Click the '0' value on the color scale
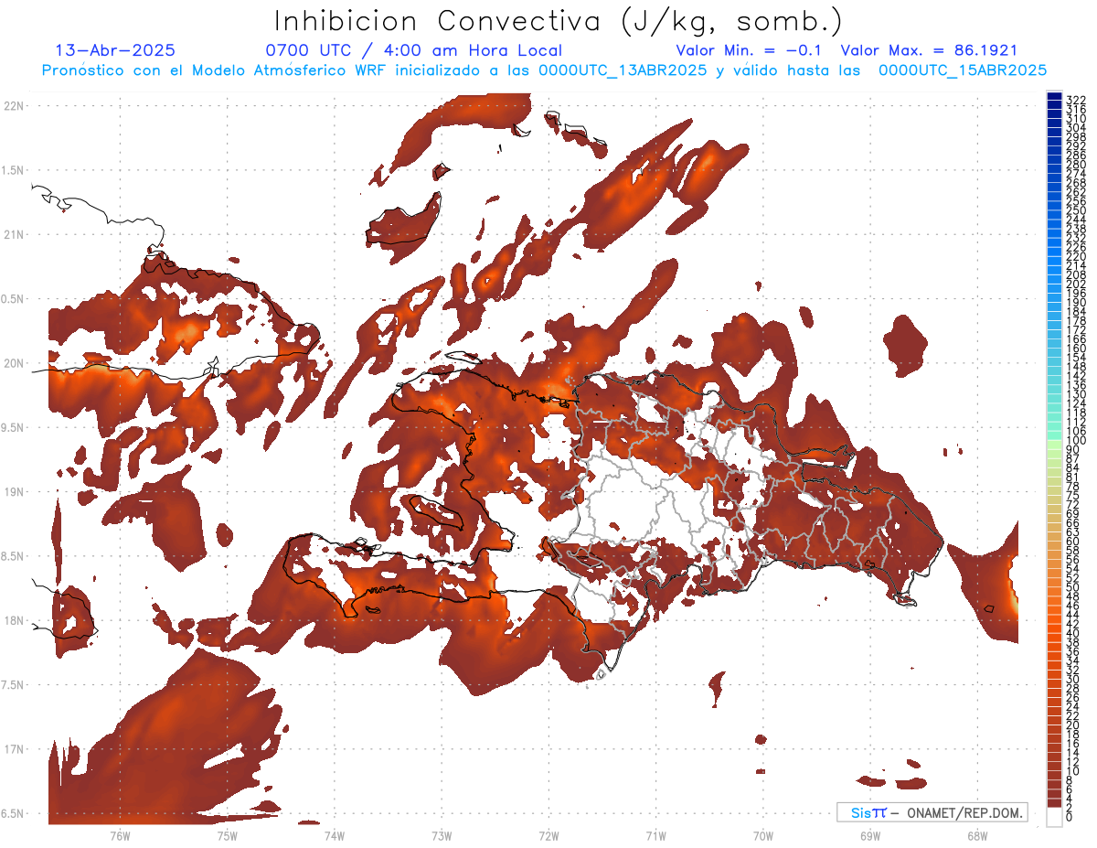Screen dimensions: 1097x848 [x=1070, y=816]
